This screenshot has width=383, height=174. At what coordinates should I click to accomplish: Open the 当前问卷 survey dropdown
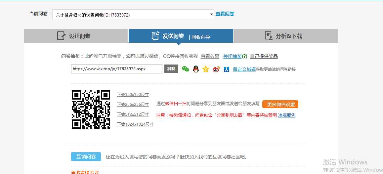(133, 15)
